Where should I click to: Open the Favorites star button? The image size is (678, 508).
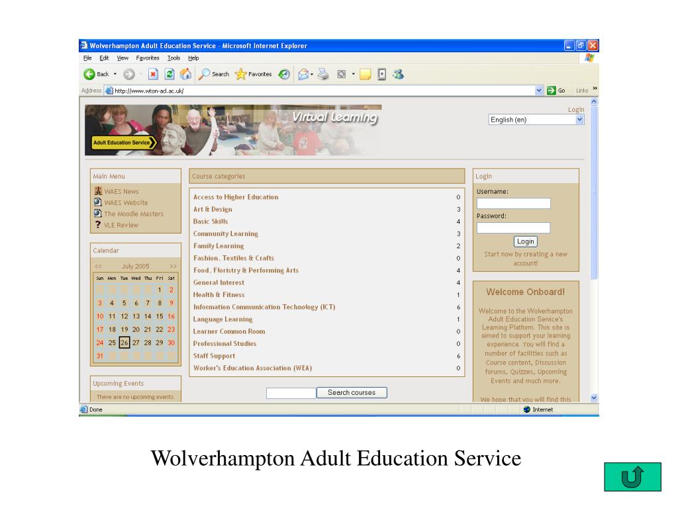[254, 74]
